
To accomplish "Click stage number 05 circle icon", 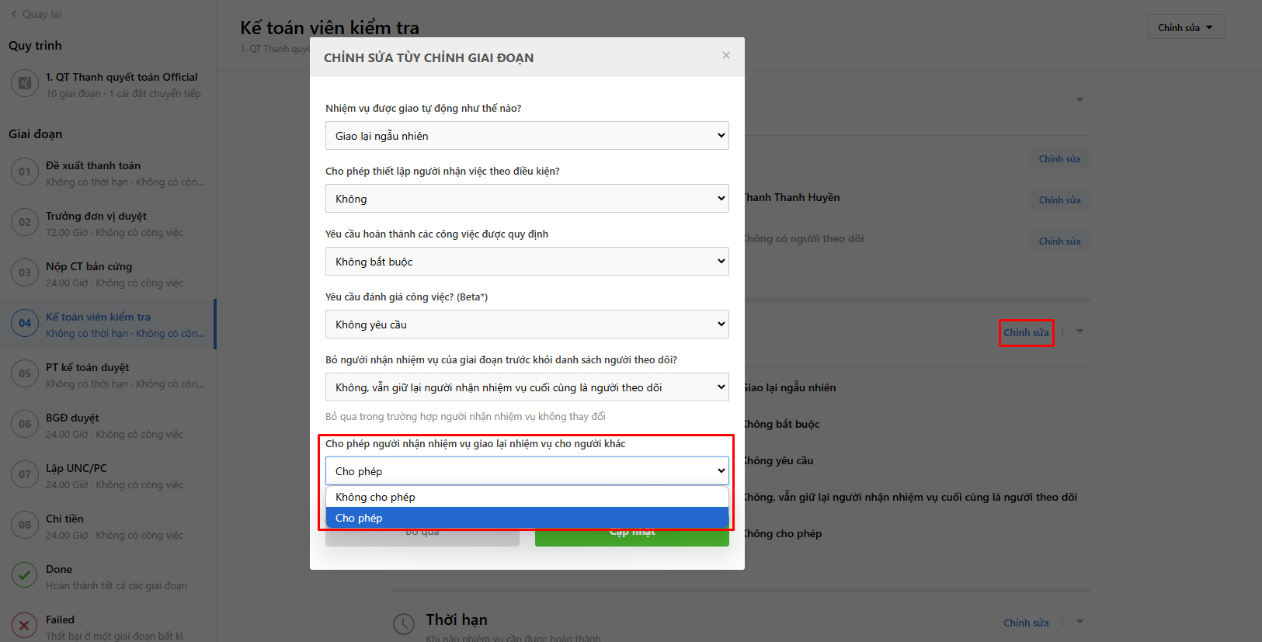I will 25,373.
